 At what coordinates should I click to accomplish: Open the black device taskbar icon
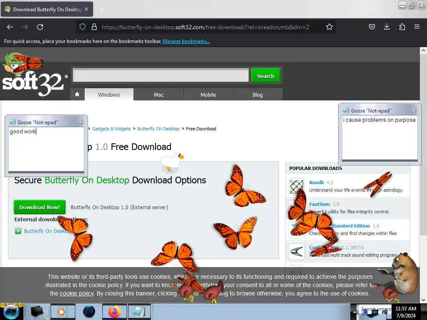(37, 312)
